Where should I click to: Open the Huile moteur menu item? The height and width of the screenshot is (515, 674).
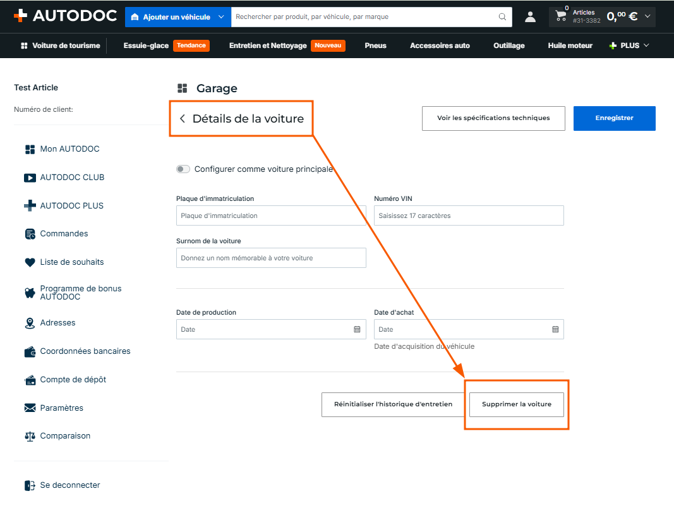(x=570, y=45)
